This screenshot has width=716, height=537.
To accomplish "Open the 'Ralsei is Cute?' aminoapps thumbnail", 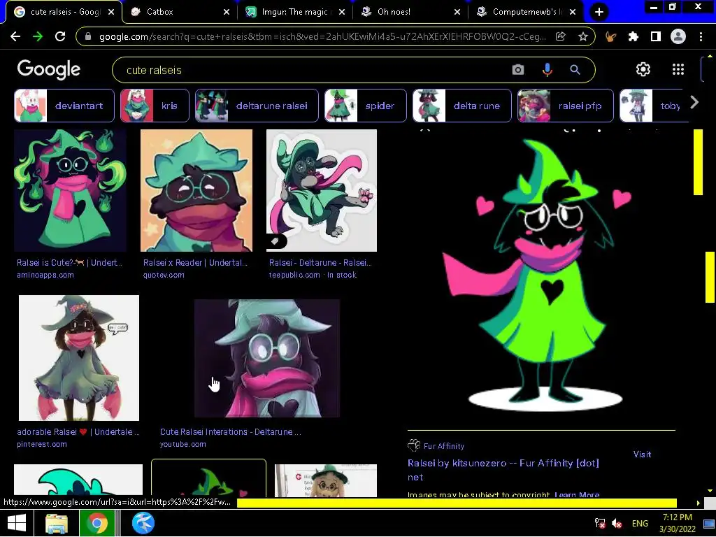I will (x=71, y=190).
